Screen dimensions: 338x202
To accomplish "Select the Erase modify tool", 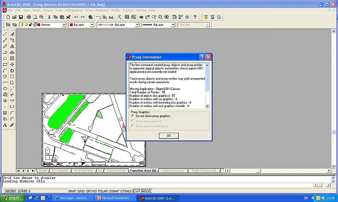I will (12, 34).
